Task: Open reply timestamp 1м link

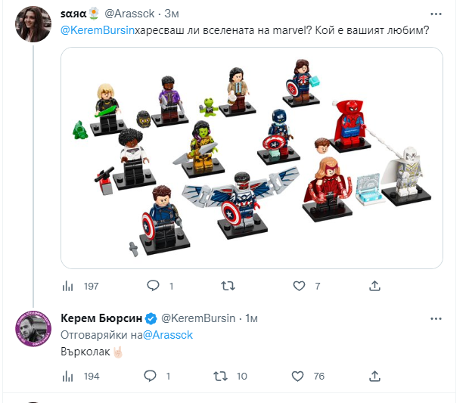Action: click(x=251, y=319)
